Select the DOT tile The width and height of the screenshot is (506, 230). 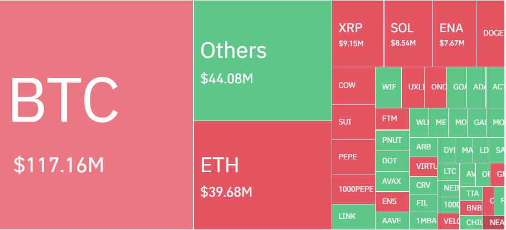click(x=392, y=161)
